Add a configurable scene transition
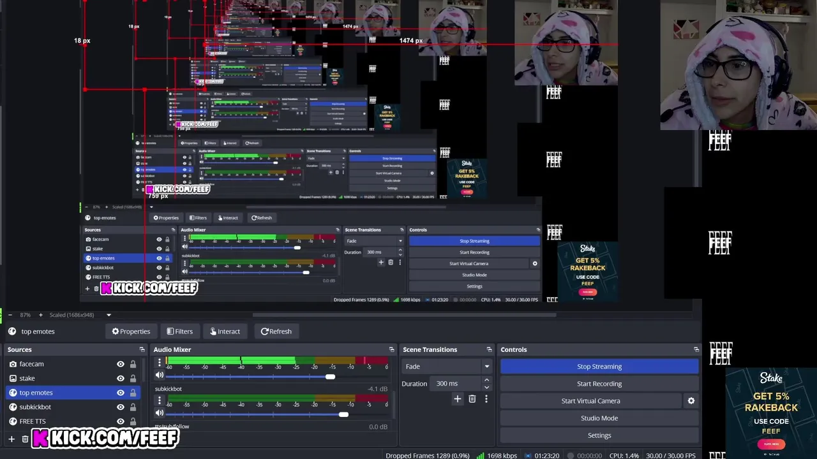The height and width of the screenshot is (459, 817). pos(457,399)
